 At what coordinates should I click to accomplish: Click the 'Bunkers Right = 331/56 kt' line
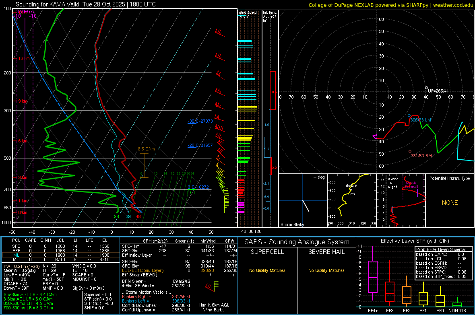156,296
